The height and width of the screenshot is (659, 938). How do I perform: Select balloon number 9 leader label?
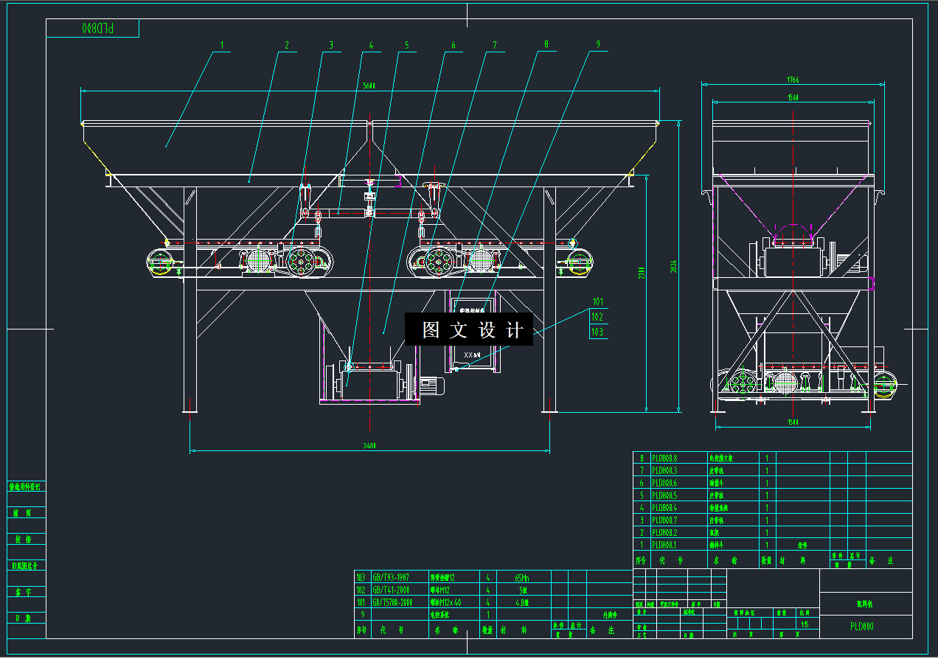click(x=598, y=44)
